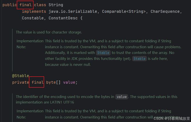
Task: Click the public modifier keyword
Action: pyautogui.click(x=10, y=5)
